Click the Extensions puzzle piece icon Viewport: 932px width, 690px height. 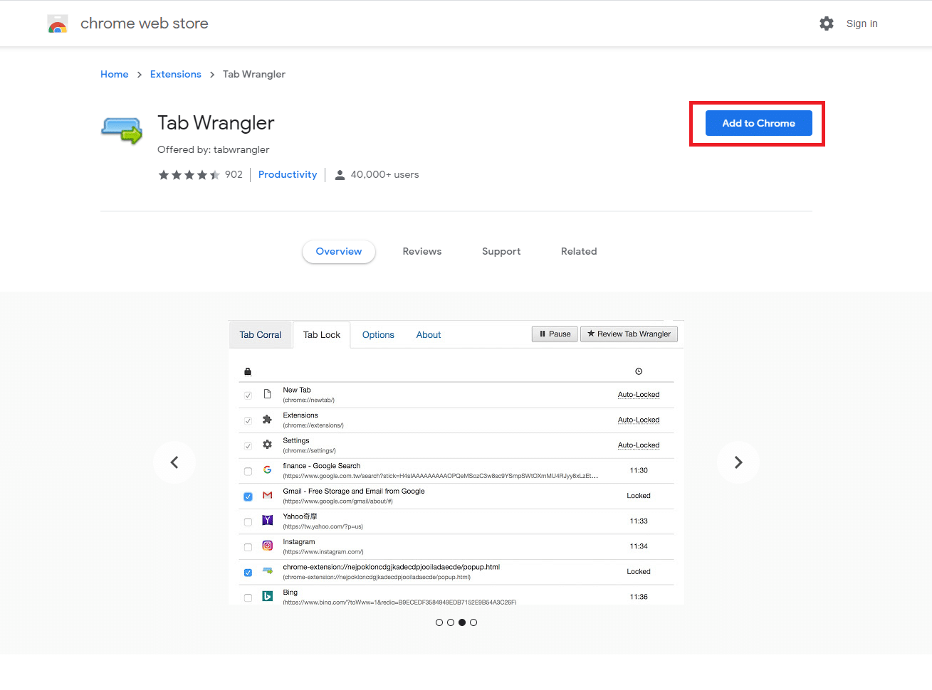pos(268,420)
